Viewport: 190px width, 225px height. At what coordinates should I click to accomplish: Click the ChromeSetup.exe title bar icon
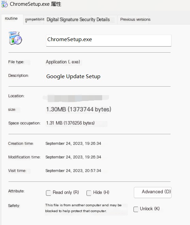click(x=4, y=4)
